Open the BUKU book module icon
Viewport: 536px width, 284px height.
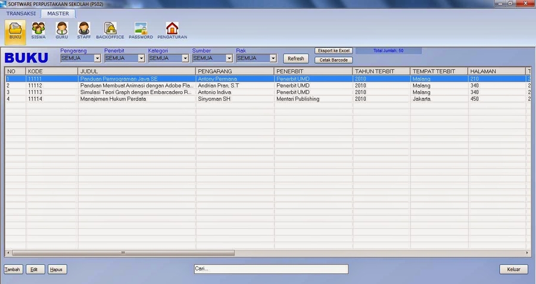(x=15, y=30)
